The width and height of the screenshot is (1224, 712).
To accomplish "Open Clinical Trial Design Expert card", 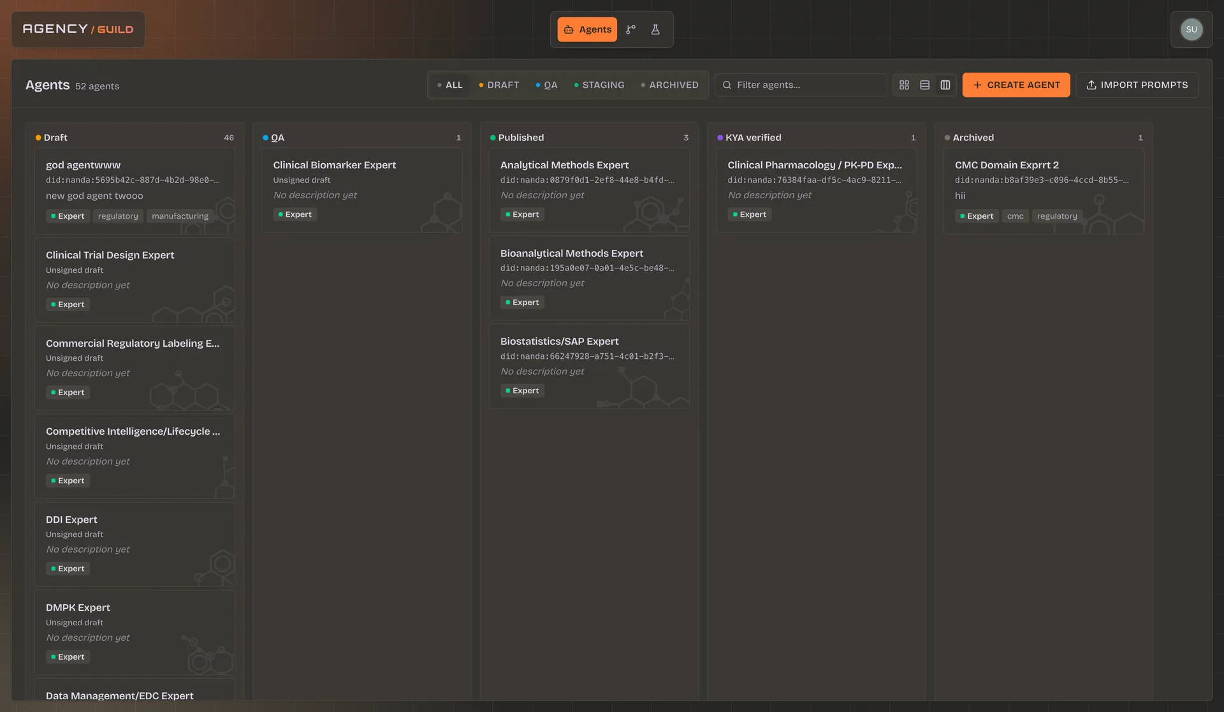I will [135, 280].
